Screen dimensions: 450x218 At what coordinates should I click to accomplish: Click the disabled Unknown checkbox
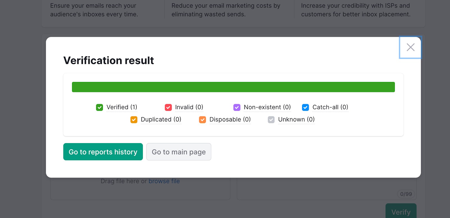271,120
